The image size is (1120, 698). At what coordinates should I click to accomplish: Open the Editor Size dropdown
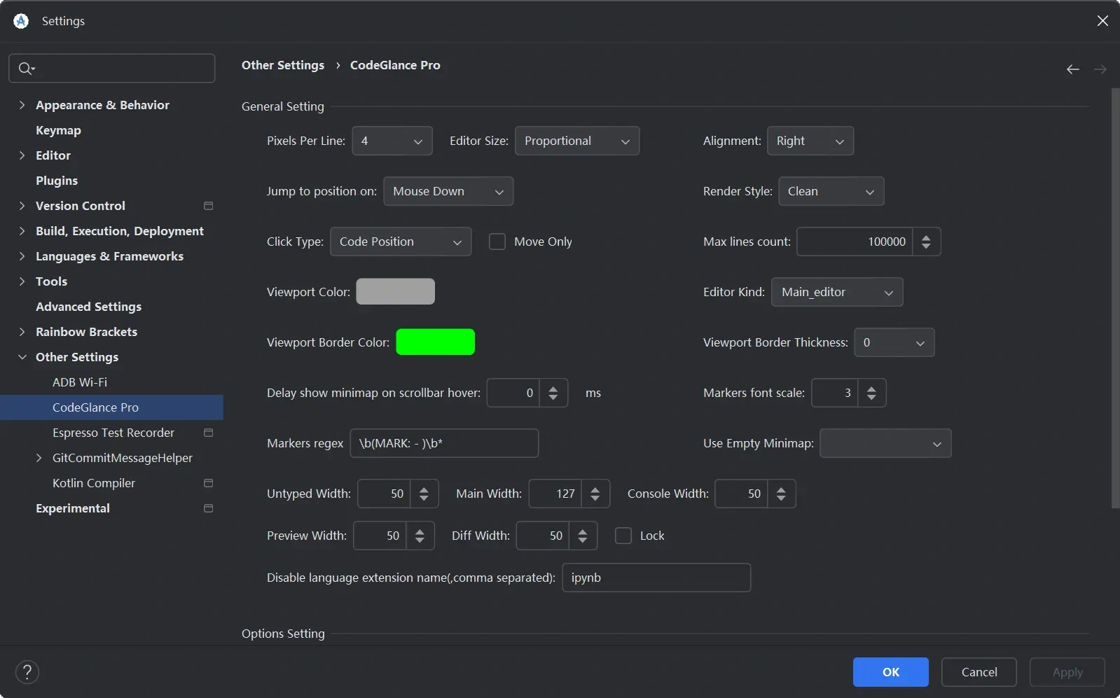click(577, 141)
